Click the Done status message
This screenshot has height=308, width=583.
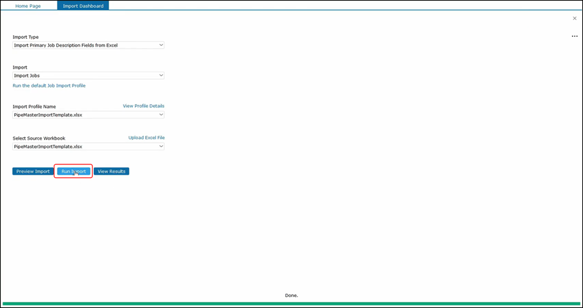pyautogui.click(x=291, y=295)
